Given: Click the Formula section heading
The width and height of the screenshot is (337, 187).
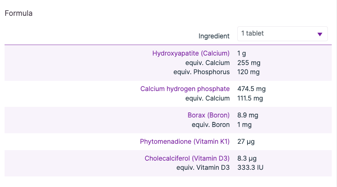Looking at the screenshot, I should (19, 13).
